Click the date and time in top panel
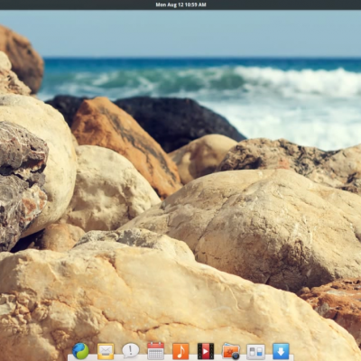The width and height of the screenshot is (361, 361). pos(180,5)
